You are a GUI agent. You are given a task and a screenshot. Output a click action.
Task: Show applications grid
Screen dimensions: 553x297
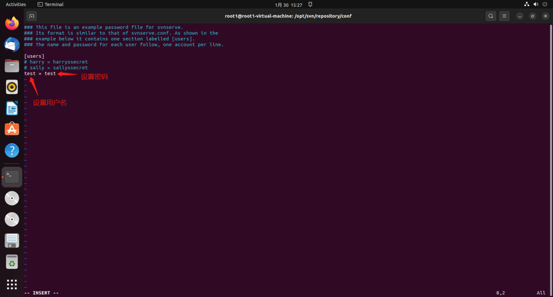click(12, 284)
